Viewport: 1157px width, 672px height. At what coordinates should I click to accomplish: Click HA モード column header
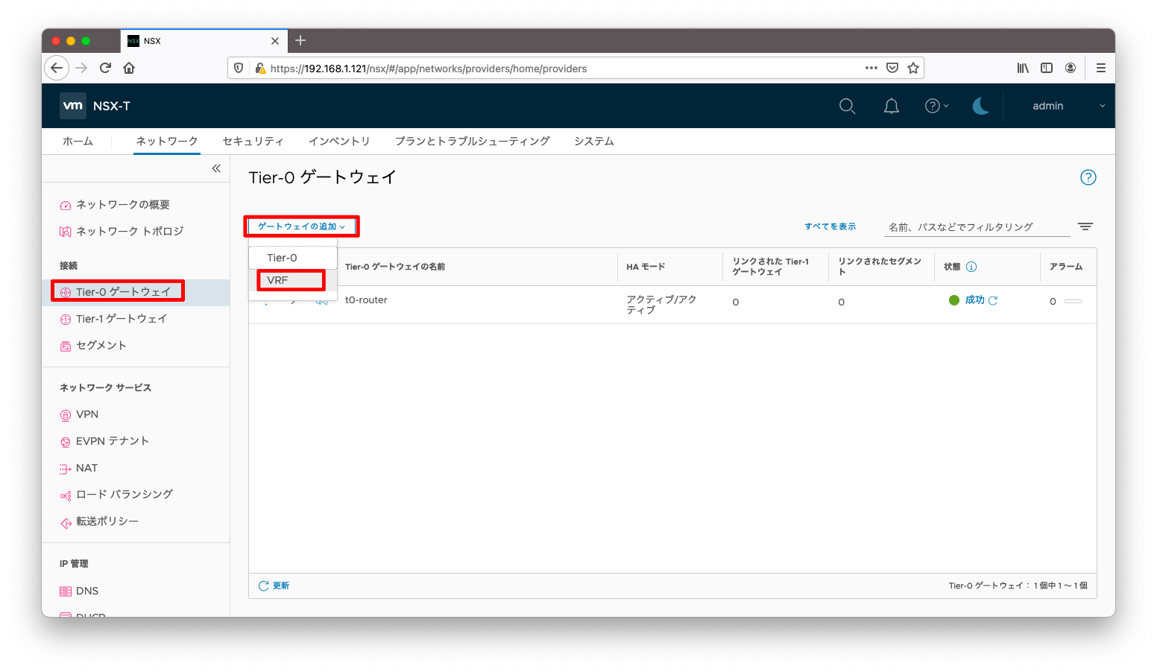(646, 267)
